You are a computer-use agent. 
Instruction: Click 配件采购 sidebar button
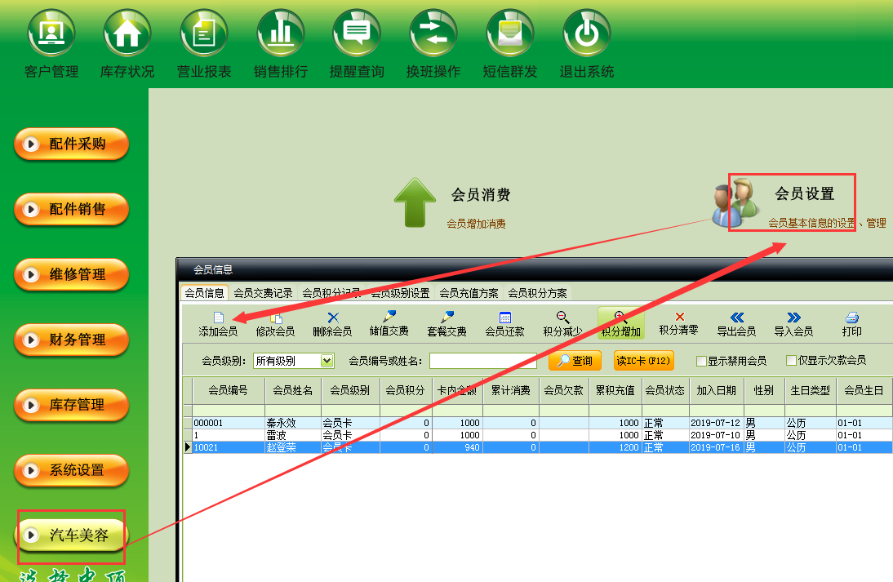(71, 144)
